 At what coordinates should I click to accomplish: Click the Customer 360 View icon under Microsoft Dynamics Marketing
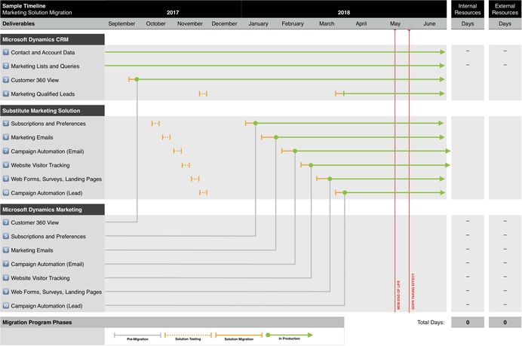coord(6,222)
